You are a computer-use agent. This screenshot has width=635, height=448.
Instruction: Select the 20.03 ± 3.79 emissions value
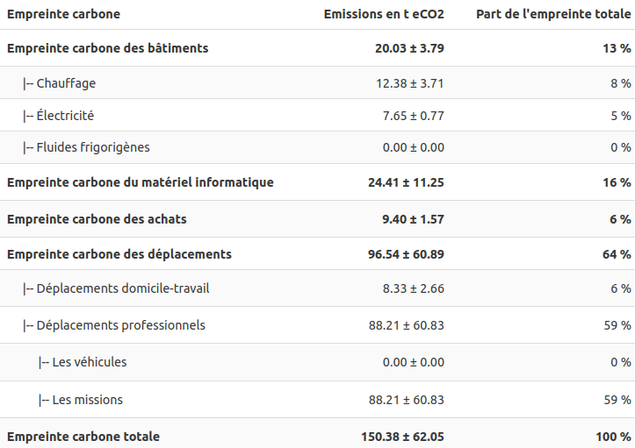[409, 48]
